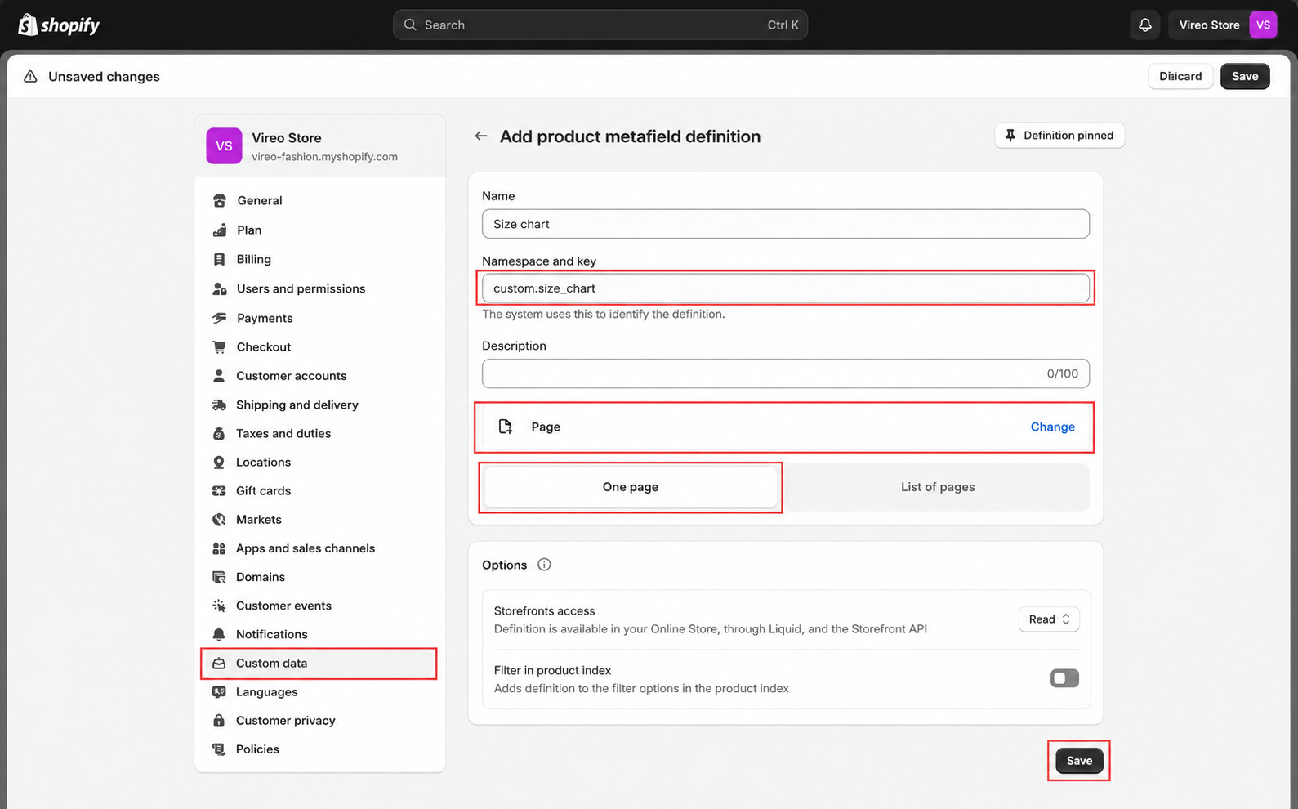Click the Namespace and key field
The image size is (1298, 809).
tap(785, 288)
